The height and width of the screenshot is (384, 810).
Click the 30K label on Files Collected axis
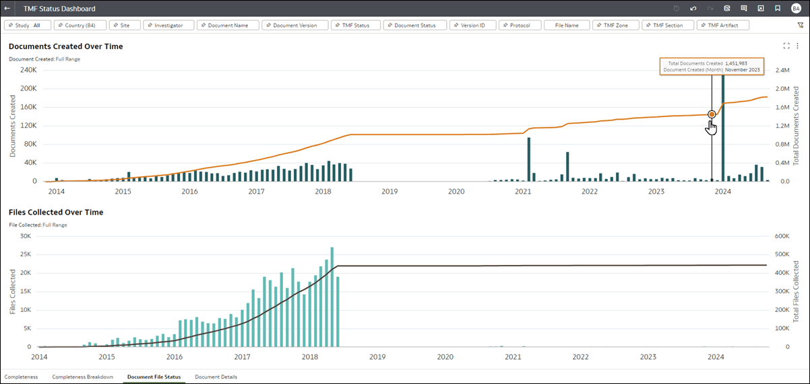25,236
